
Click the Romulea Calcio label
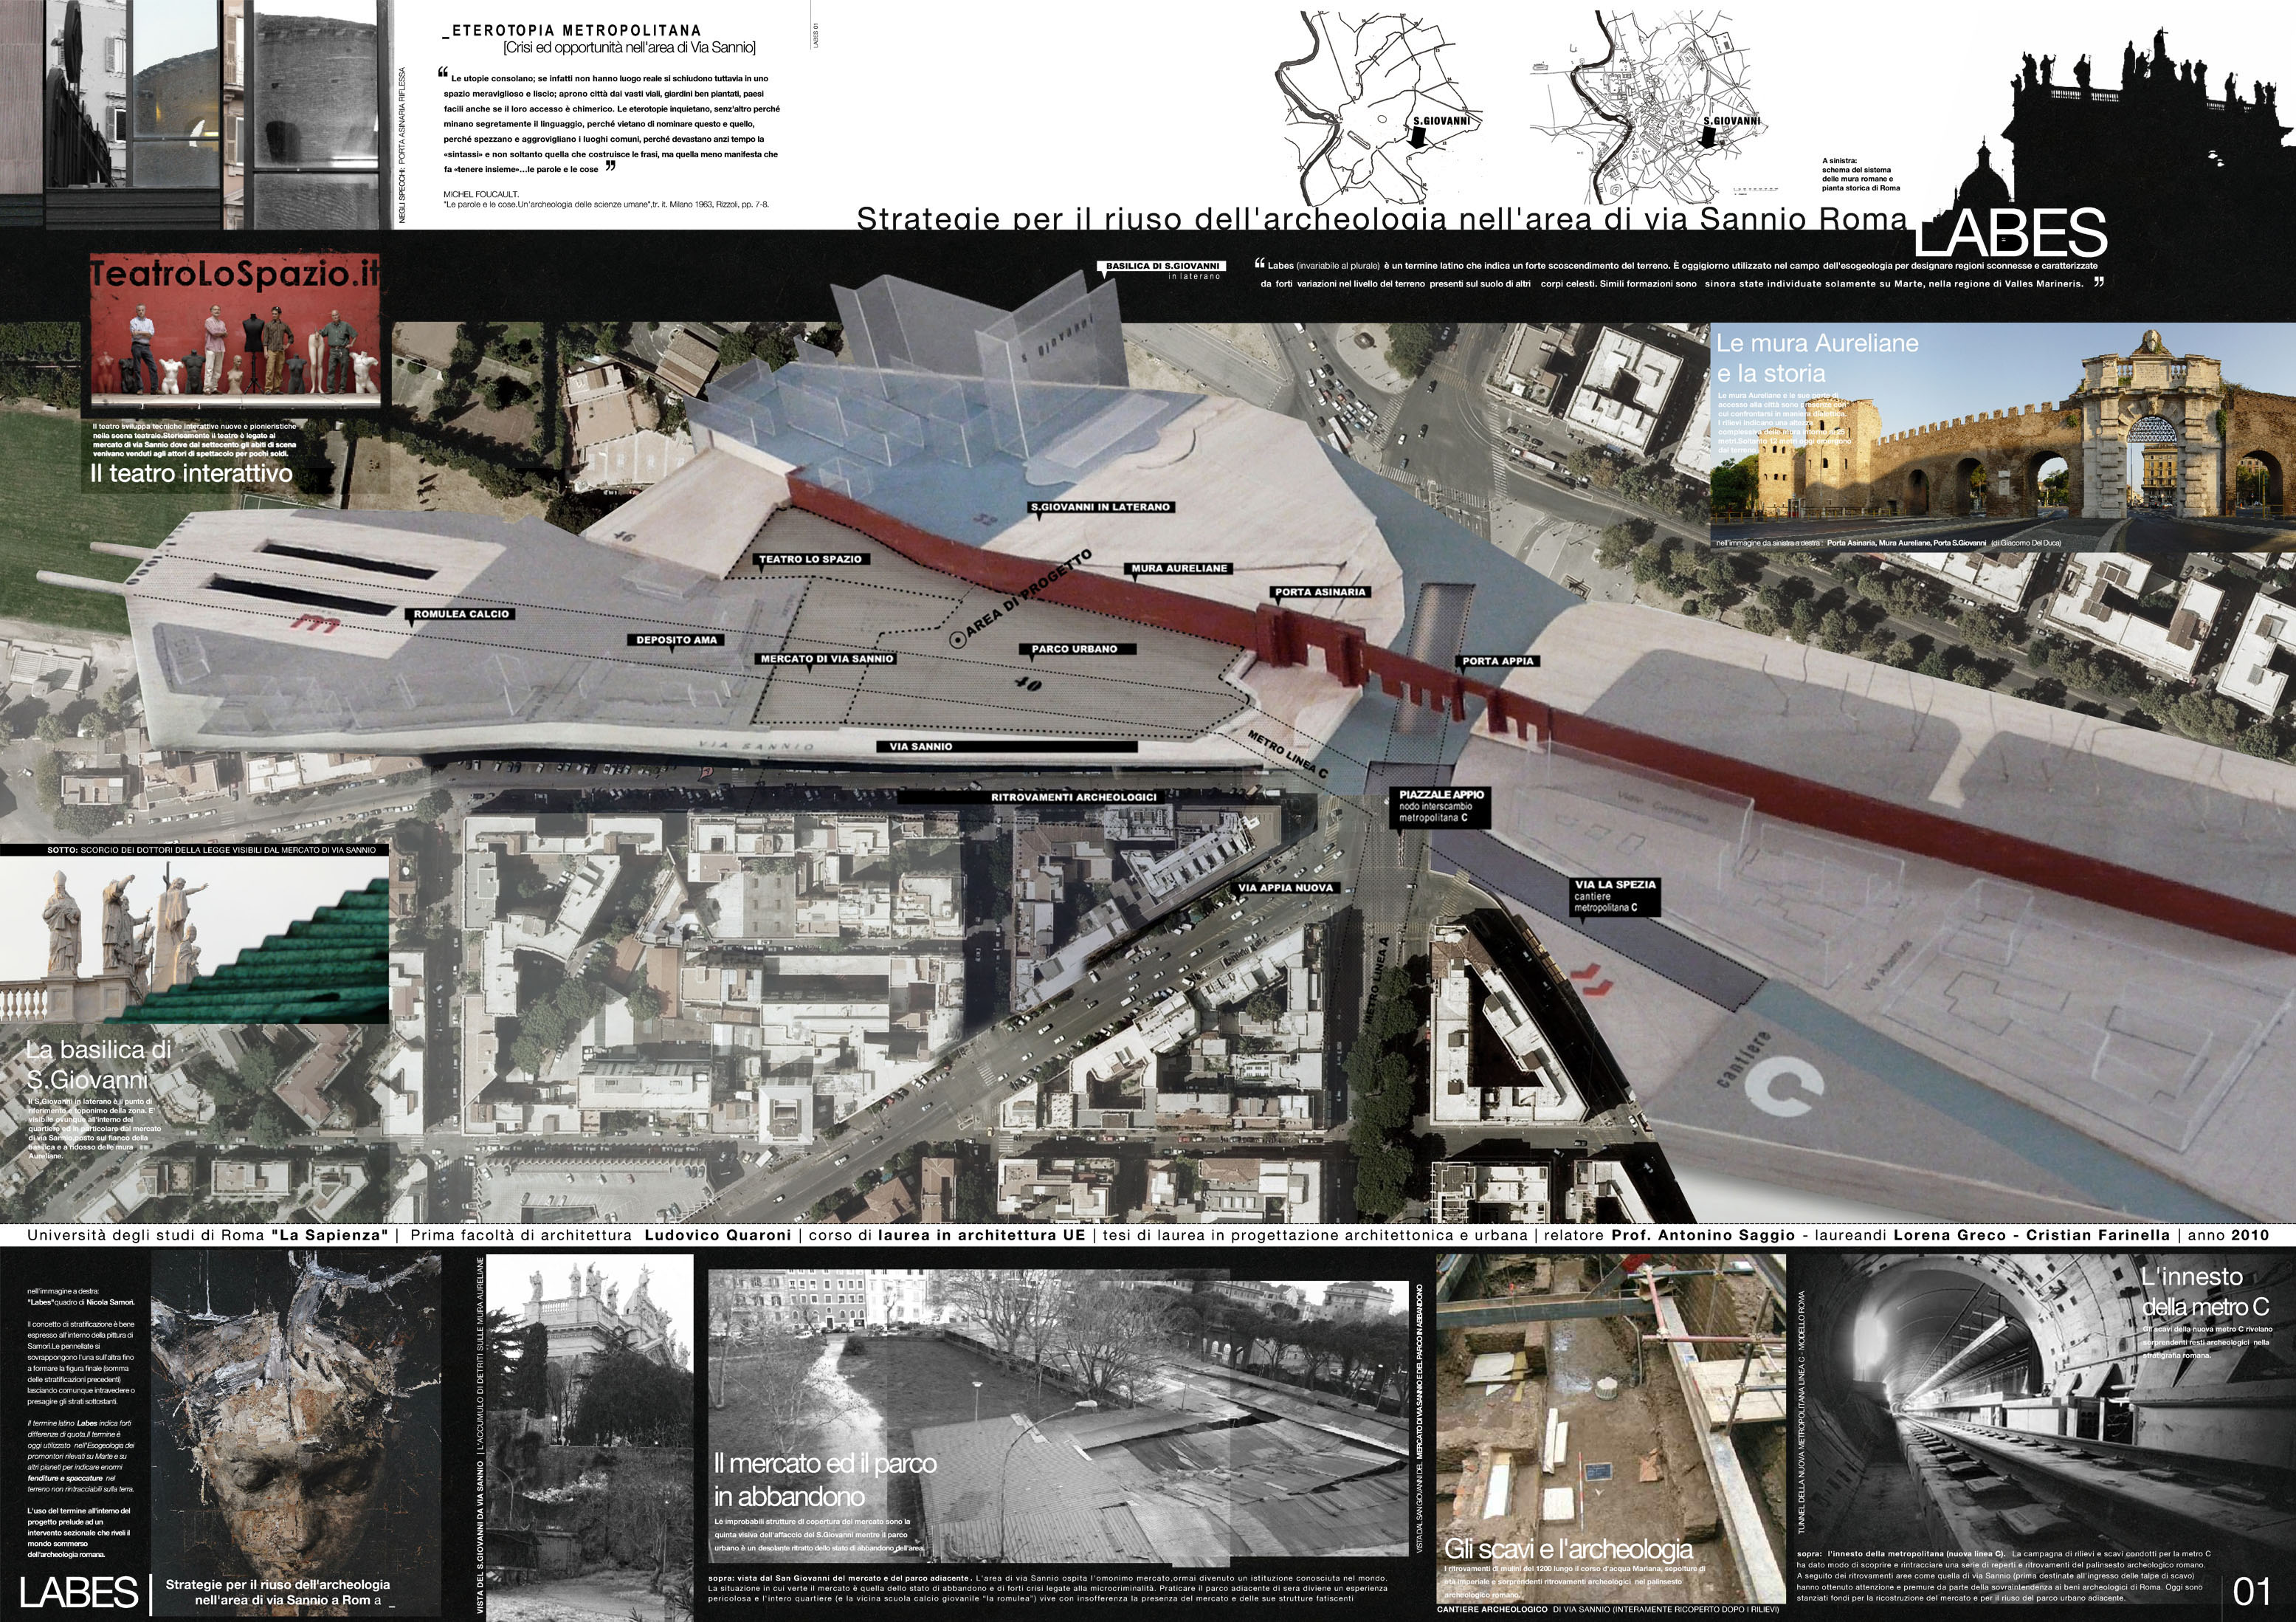(461, 614)
